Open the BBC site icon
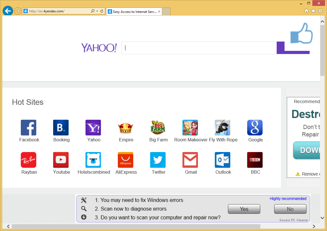327x231 pixels. point(255,160)
